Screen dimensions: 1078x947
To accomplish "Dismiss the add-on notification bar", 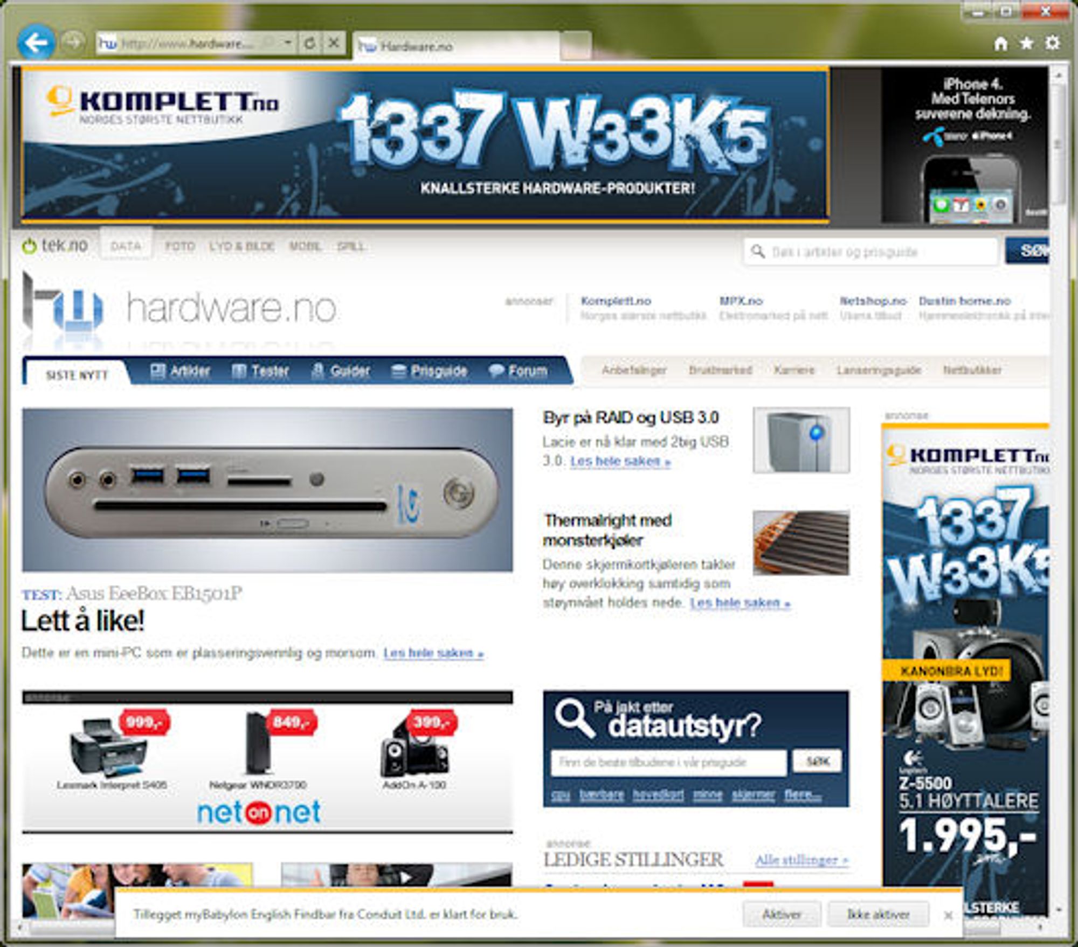I will (x=948, y=915).
